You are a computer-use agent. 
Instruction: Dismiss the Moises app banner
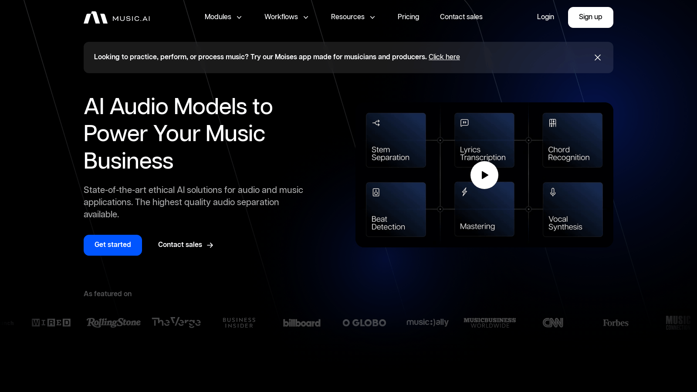tap(598, 57)
